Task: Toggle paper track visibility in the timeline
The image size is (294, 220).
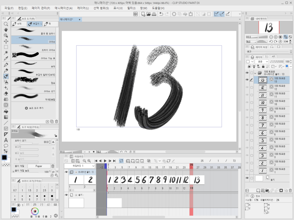Action: pyautogui.click(x=66, y=195)
